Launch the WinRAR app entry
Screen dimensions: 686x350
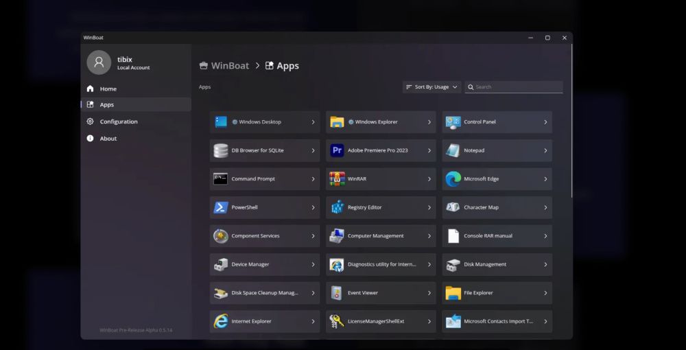[381, 179]
